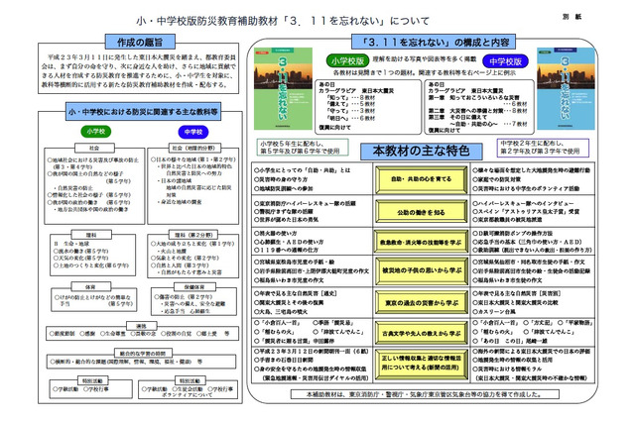Click the 本教材の主な特色 heading
The height and width of the screenshot is (422, 635).
pos(422,152)
